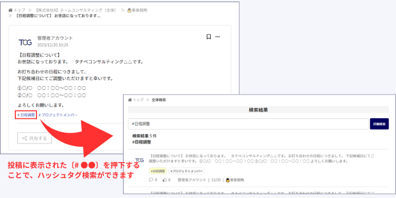Click the 詳細検索 button
Viewport: 396px width, 198px height.
tap(379, 124)
